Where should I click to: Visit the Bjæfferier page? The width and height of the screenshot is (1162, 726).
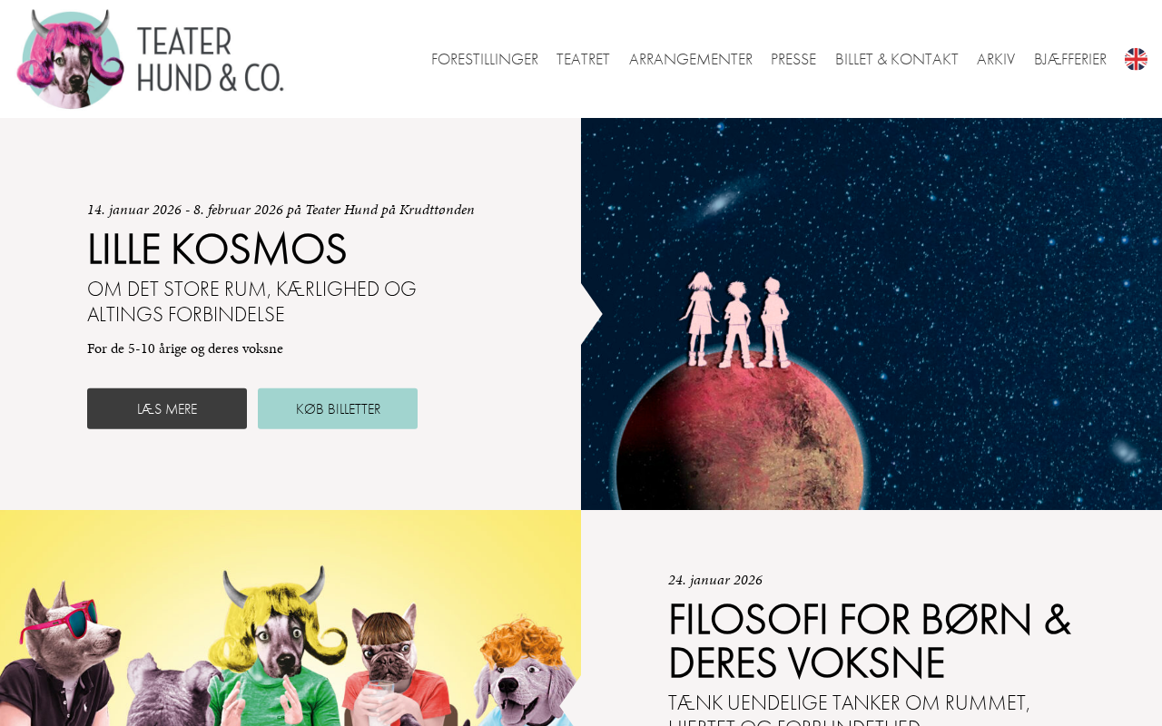point(1070,59)
